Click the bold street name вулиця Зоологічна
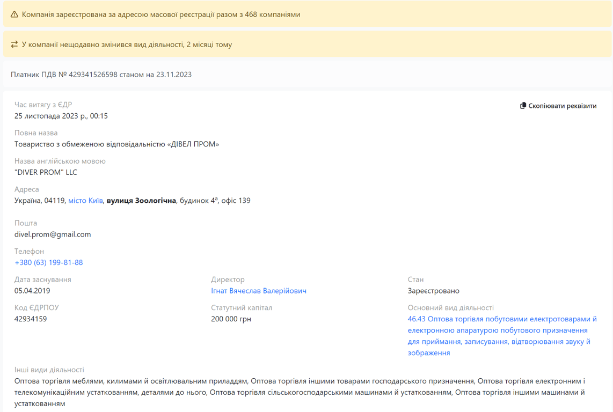Screen dimensions: 613x412 click(141, 201)
